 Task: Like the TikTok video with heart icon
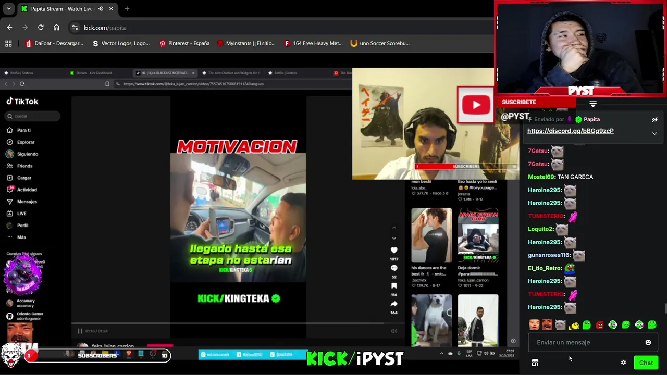coord(394,251)
